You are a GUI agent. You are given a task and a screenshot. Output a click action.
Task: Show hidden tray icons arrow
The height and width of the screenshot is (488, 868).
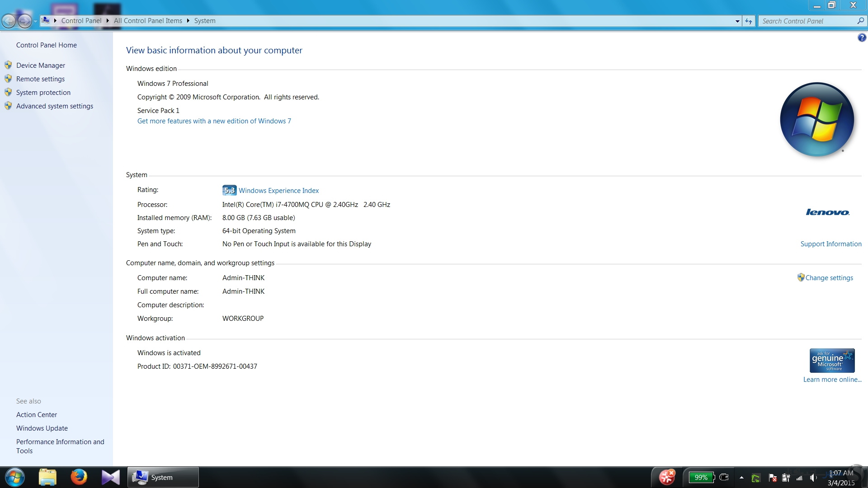(x=741, y=478)
